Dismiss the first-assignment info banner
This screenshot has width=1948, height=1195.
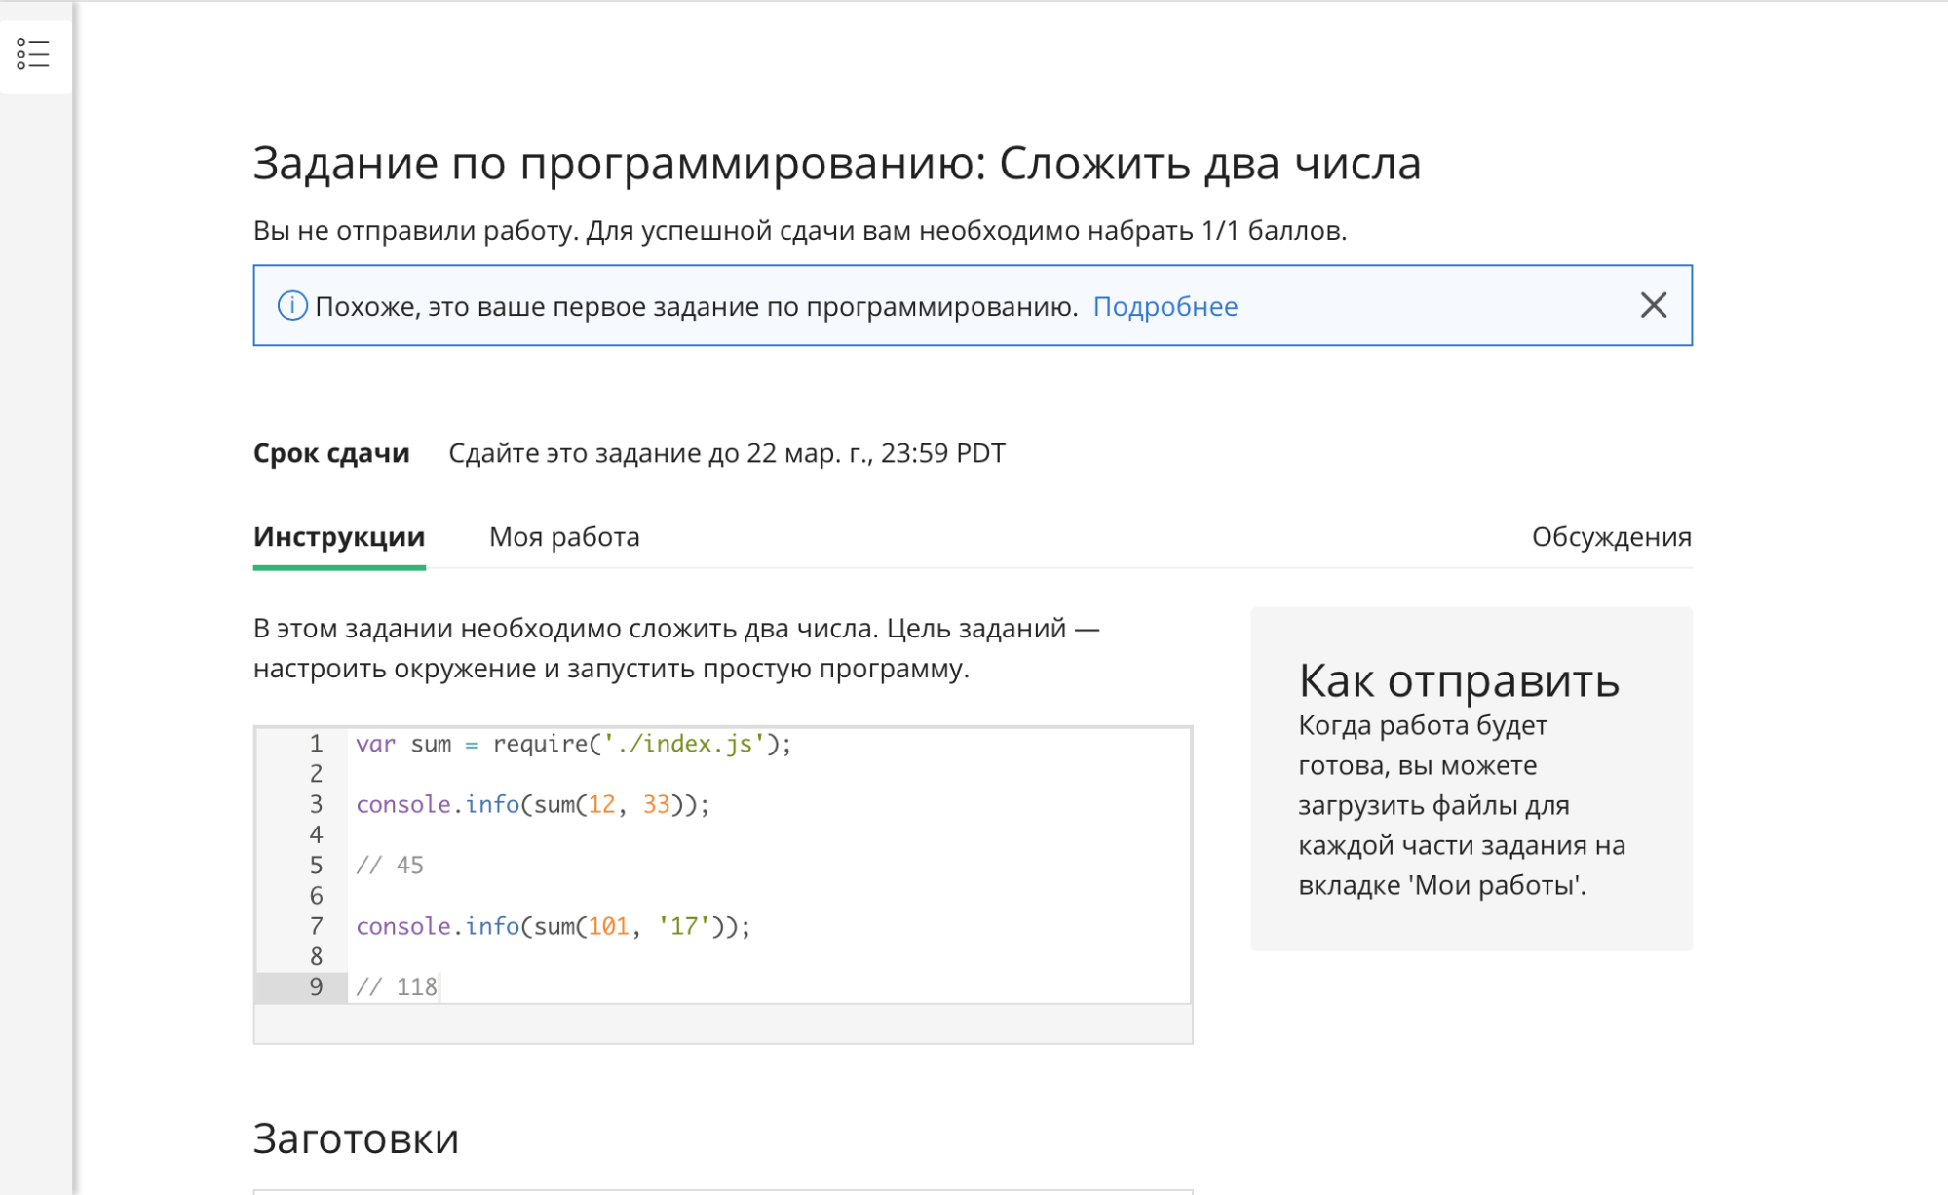click(1653, 305)
